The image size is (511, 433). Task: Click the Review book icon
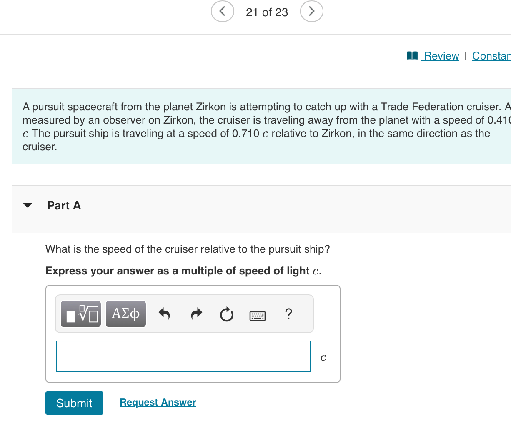click(412, 55)
